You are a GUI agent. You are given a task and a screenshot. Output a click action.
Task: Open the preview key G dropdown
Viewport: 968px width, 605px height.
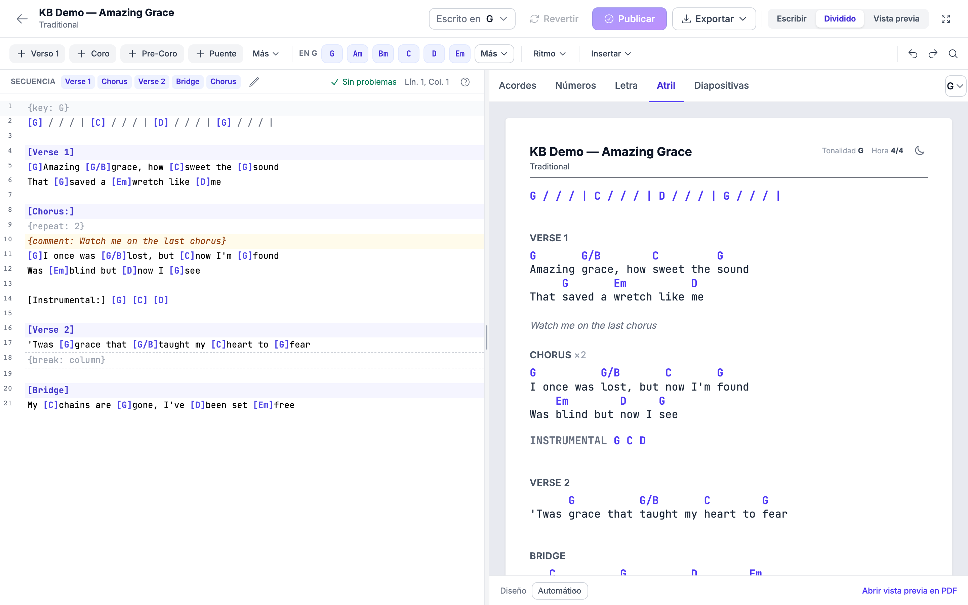(x=955, y=86)
